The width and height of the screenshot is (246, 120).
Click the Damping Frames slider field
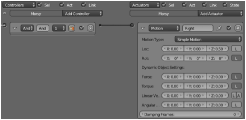coord(190,114)
